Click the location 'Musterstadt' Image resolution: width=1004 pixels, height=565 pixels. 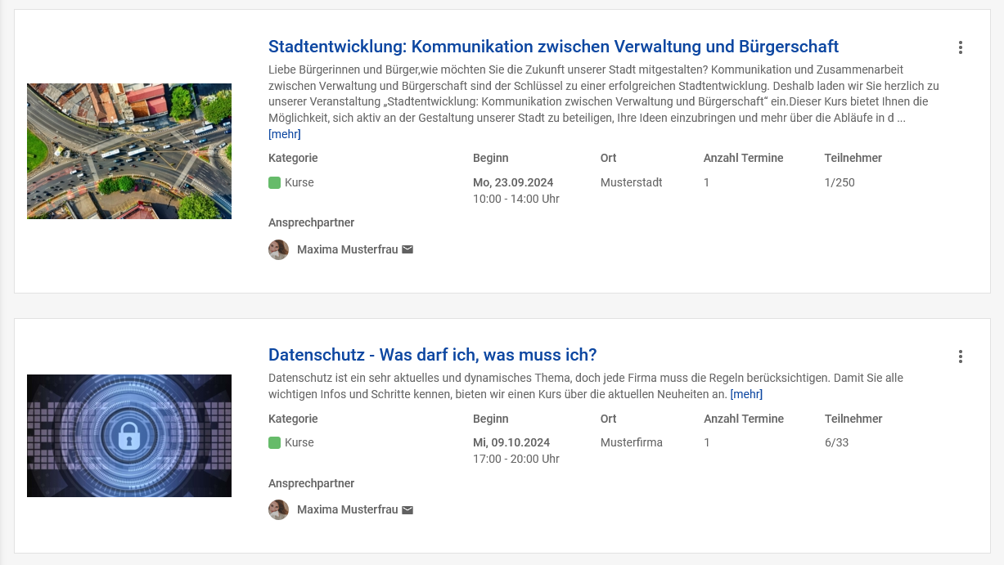tap(632, 182)
